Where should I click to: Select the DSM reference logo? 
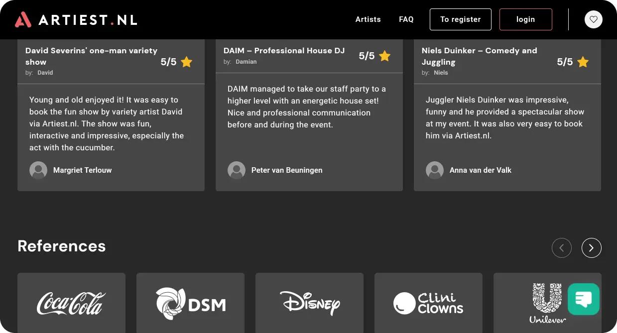click(190, 303)
